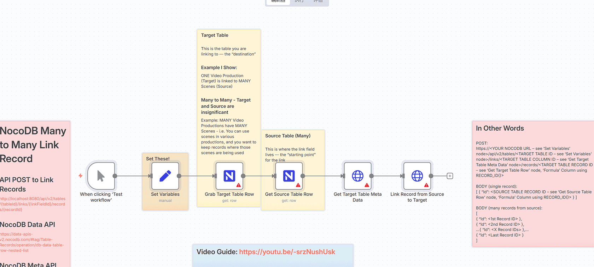Switch to the 编辑器 (Editor) tab

[278, 1]
